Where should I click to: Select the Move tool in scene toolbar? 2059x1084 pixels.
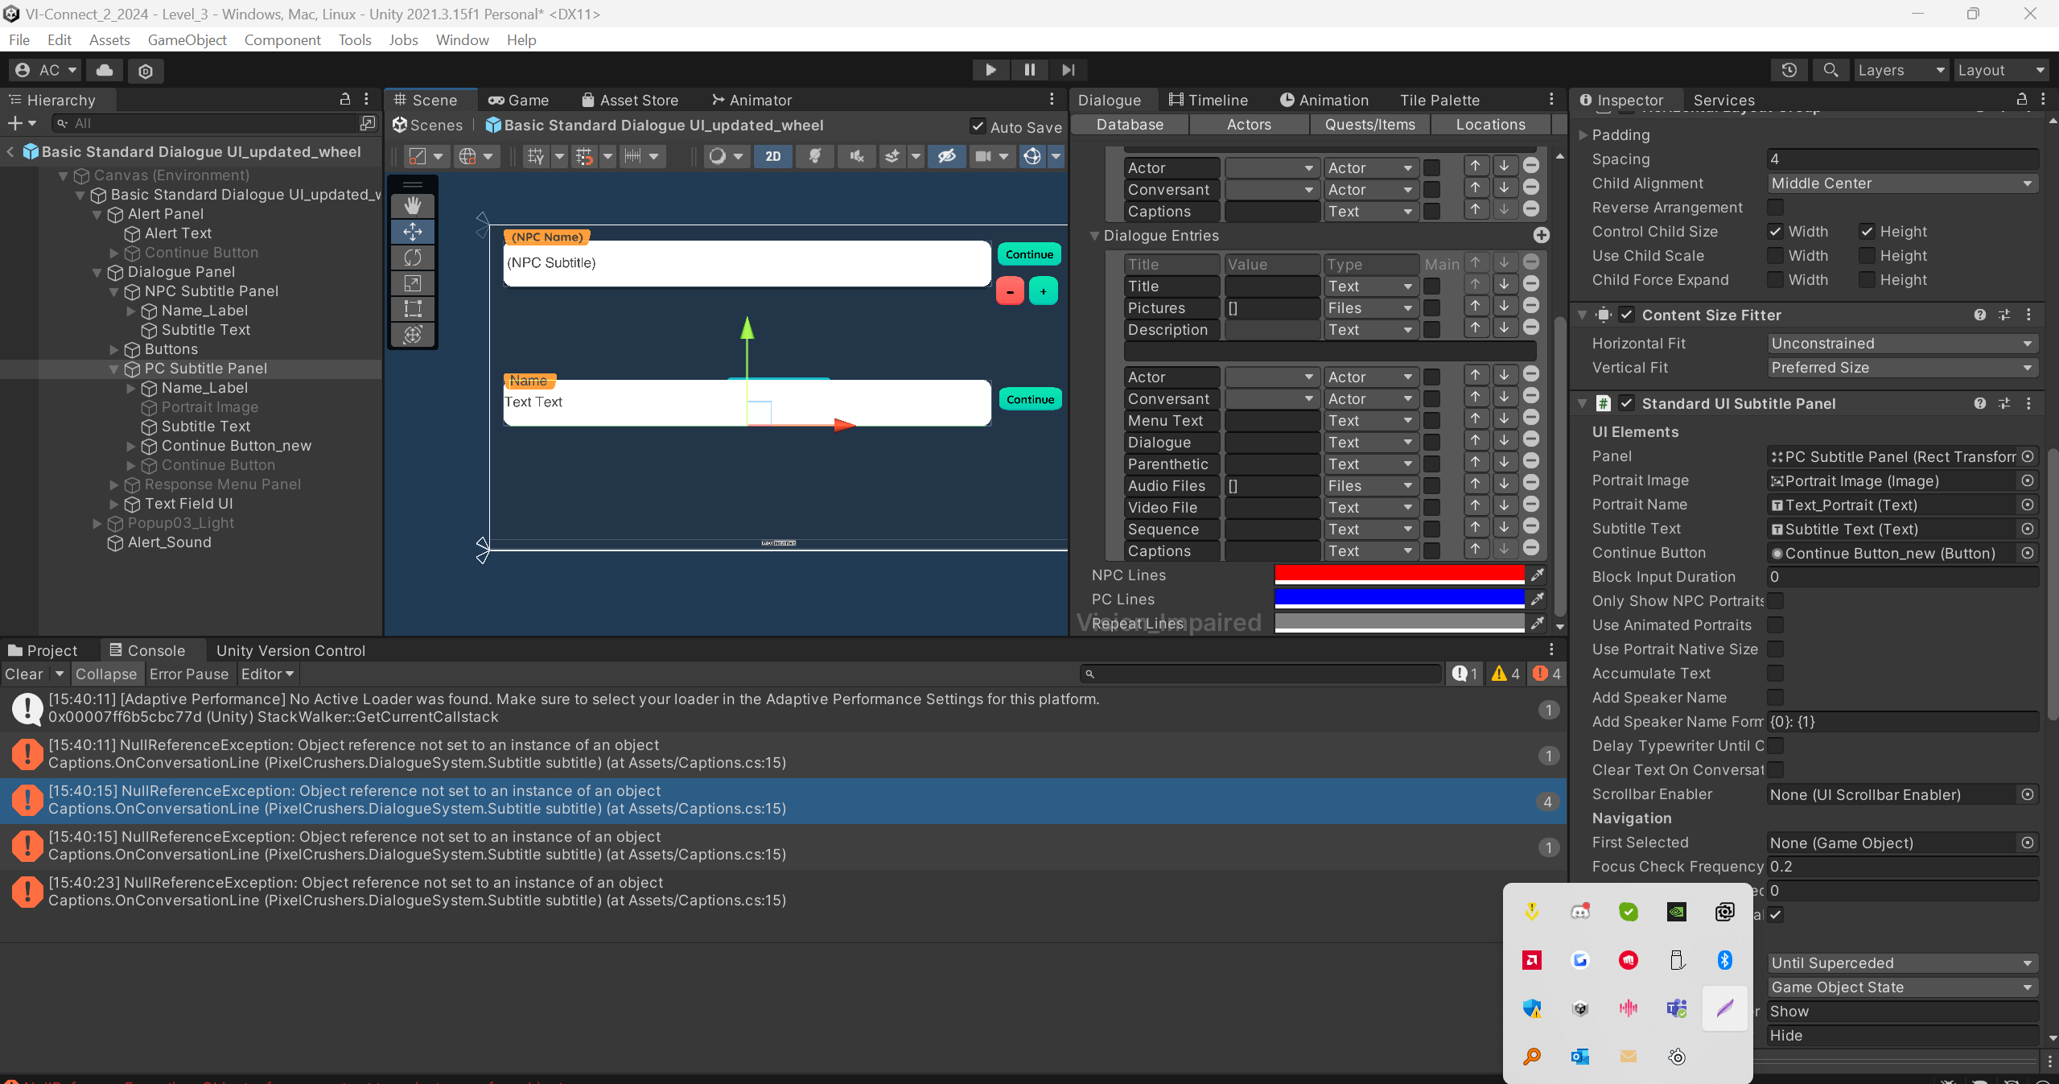(413, 232)
